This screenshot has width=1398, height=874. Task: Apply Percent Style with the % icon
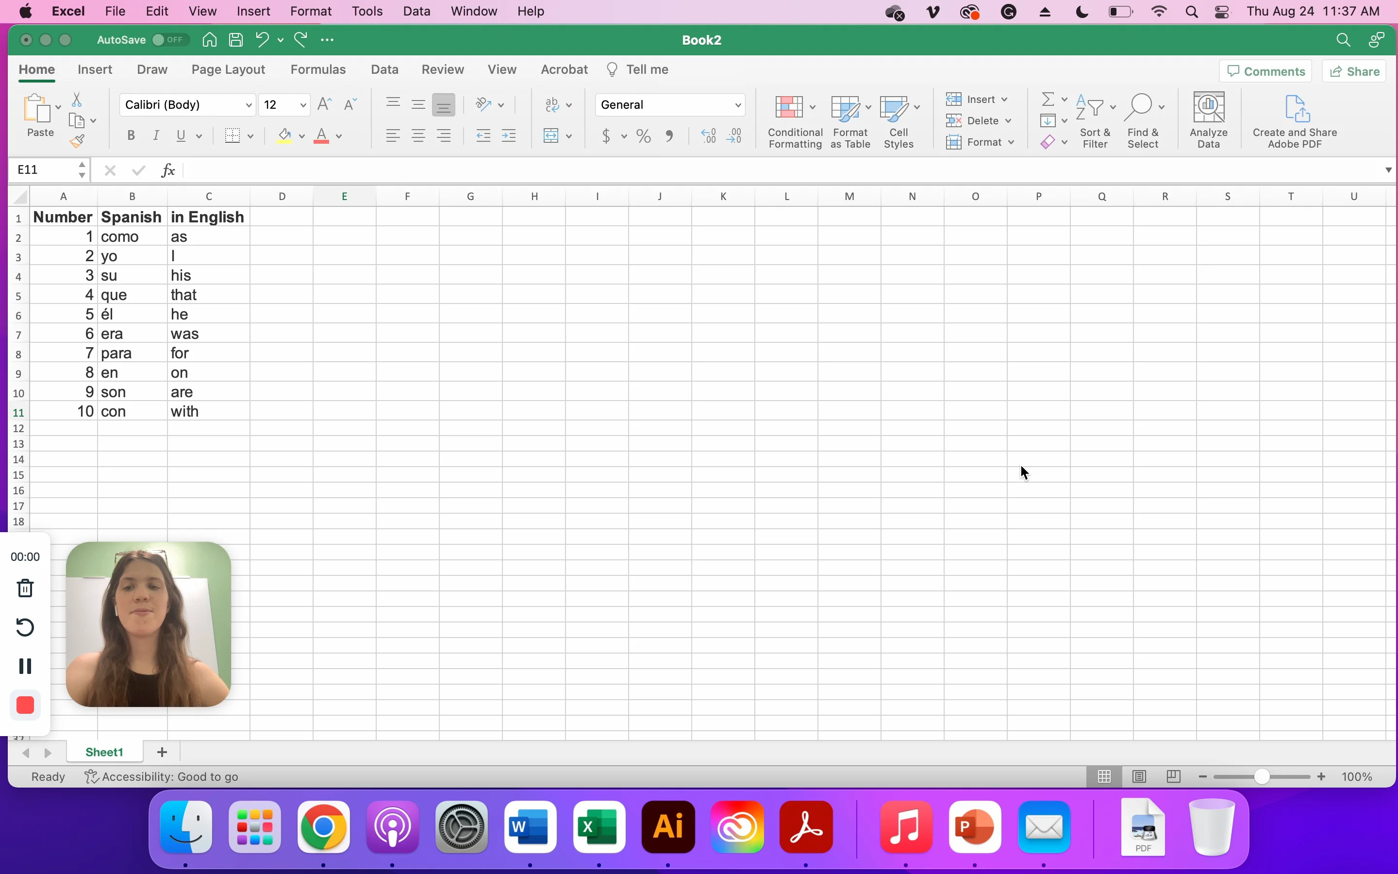[x=644, y=136]
